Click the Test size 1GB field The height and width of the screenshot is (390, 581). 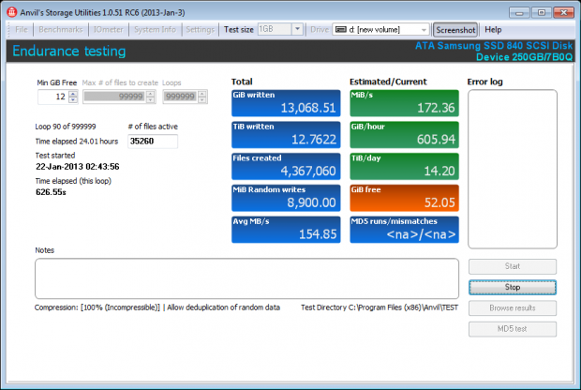pyautogui.click(x=275, y=29)
